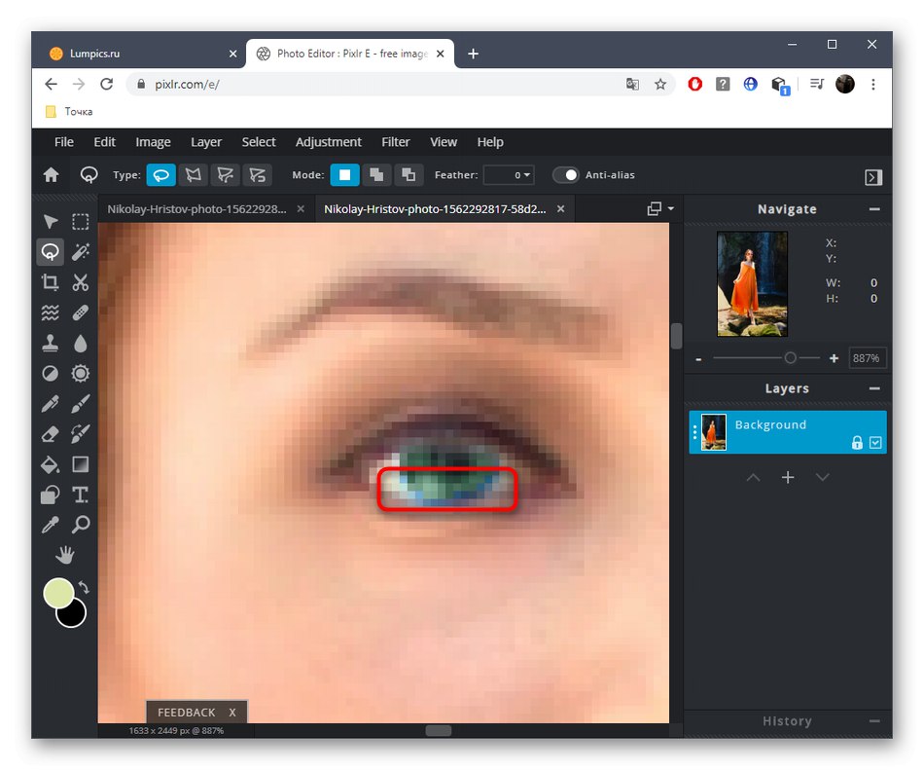This screenshot has width=924, height=770.
Task: Zoom out with navigator minus button
Action: click(x=699, y=359)
